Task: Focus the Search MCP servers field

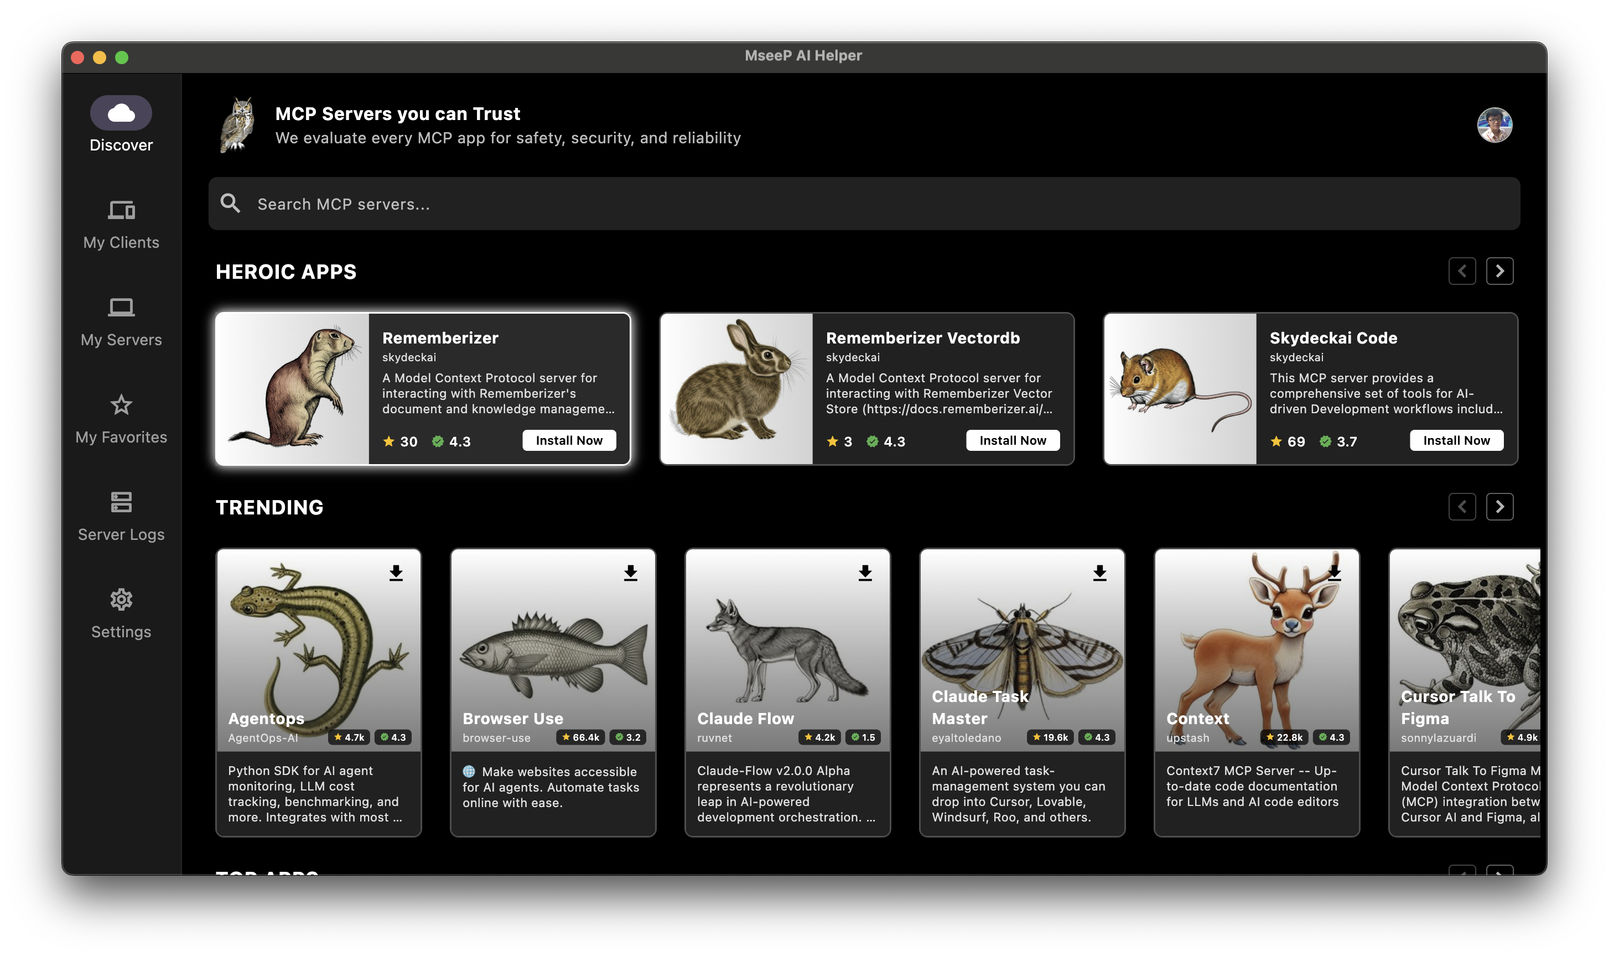Action: 864,204
